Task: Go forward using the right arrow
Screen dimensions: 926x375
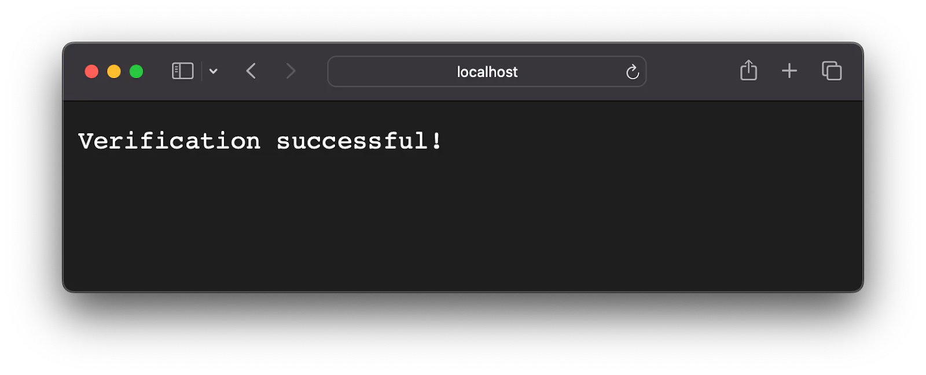Action: click(291, 71)
